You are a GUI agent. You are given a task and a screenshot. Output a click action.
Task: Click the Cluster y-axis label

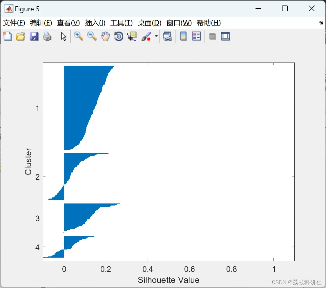pyautogui.click(x=28, y=161)
